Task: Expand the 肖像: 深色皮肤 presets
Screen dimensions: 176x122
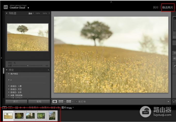Action: (x=9, y=95)
